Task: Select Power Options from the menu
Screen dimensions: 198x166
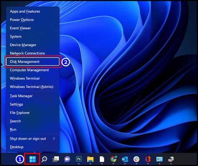Action: point(33,20)
